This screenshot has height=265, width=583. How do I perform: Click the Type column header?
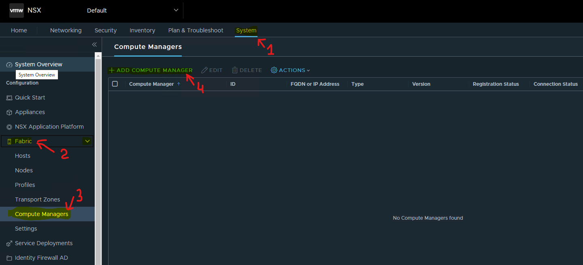pos(357,84)
